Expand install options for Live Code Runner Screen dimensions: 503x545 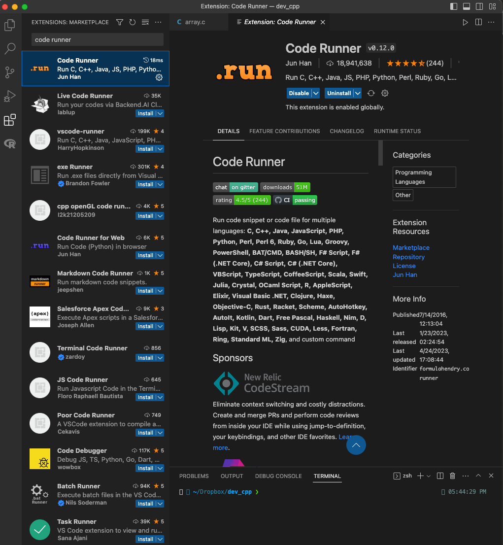160,114
